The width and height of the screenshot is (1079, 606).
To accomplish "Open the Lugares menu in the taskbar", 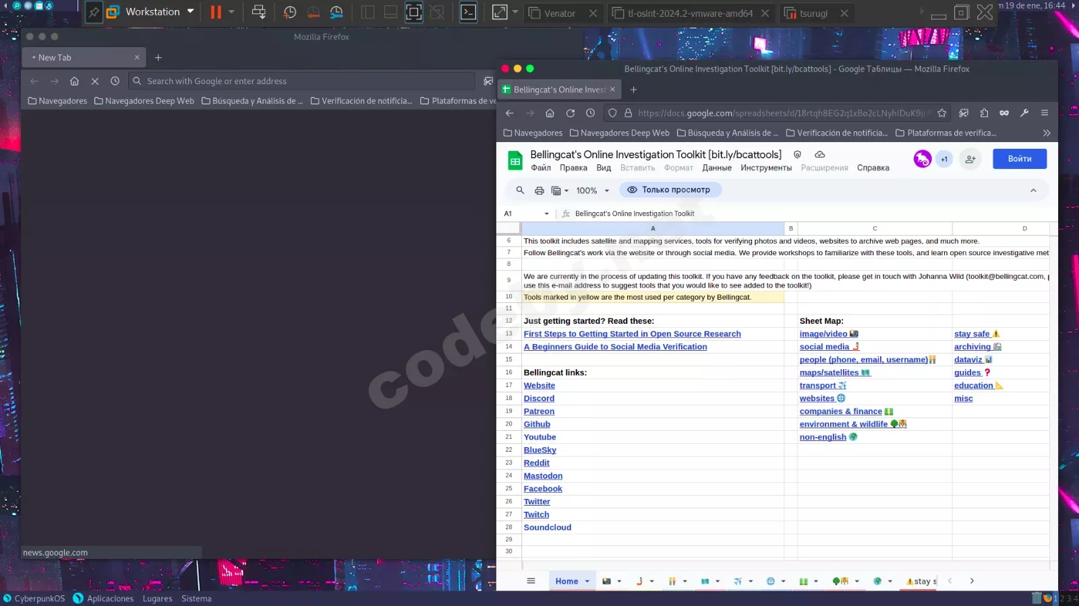I will point(157,599).
